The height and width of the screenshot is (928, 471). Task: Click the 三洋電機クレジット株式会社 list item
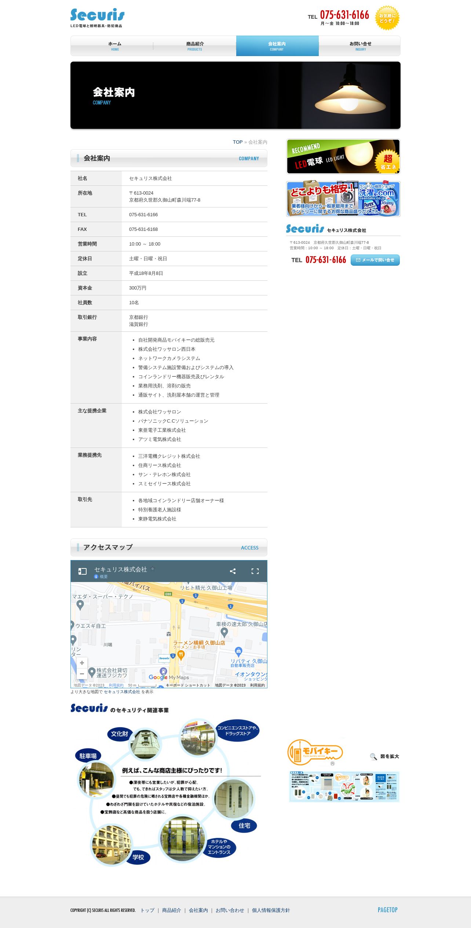click(x=169, y=456)
